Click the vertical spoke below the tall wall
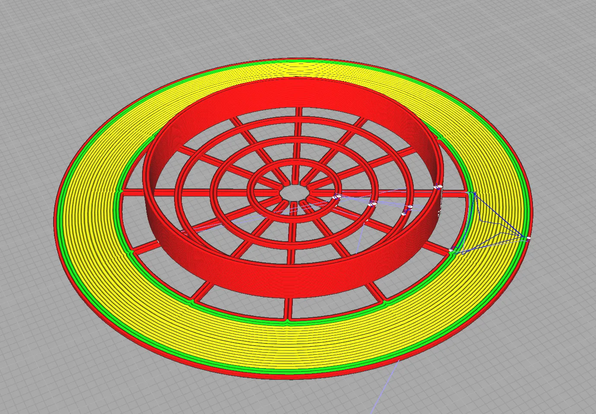Viewport: 596px width, 414px height. tap(288, 306)
